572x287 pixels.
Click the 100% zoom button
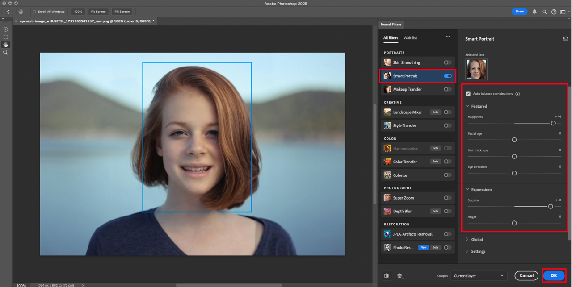(78, 12)
